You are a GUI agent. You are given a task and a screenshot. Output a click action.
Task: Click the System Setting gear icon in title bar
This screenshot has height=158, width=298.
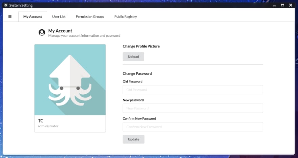[x=5, y=5]
